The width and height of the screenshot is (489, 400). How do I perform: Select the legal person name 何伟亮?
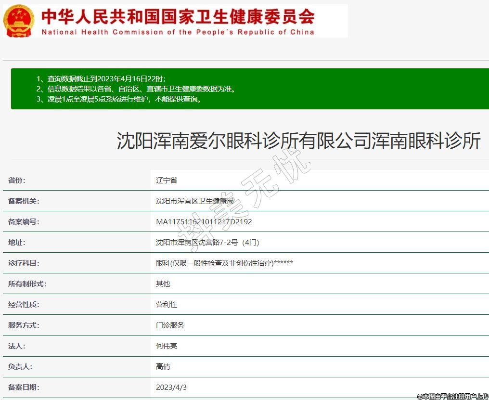pyautogui.click(x=167, y=346)
